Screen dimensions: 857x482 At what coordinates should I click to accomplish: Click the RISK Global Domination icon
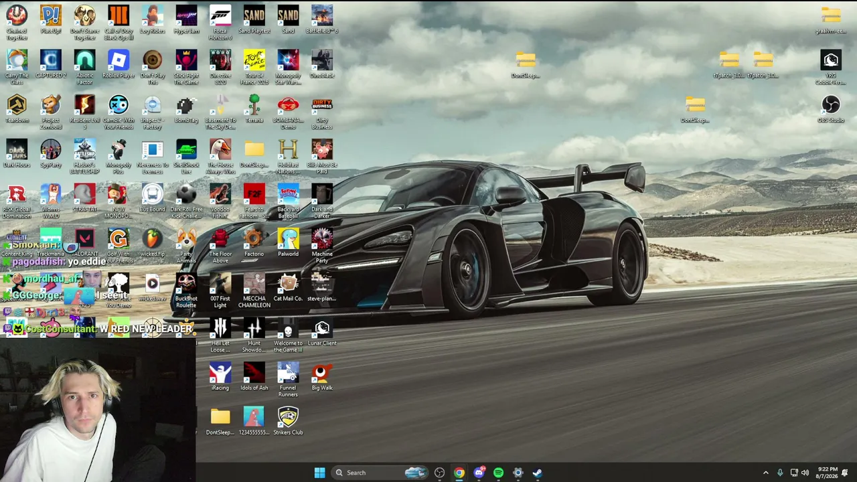(17, 201)
